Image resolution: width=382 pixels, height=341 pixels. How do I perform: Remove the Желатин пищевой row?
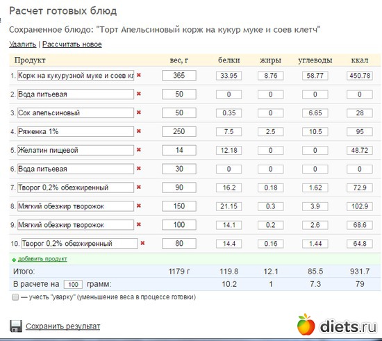[139, 150]
